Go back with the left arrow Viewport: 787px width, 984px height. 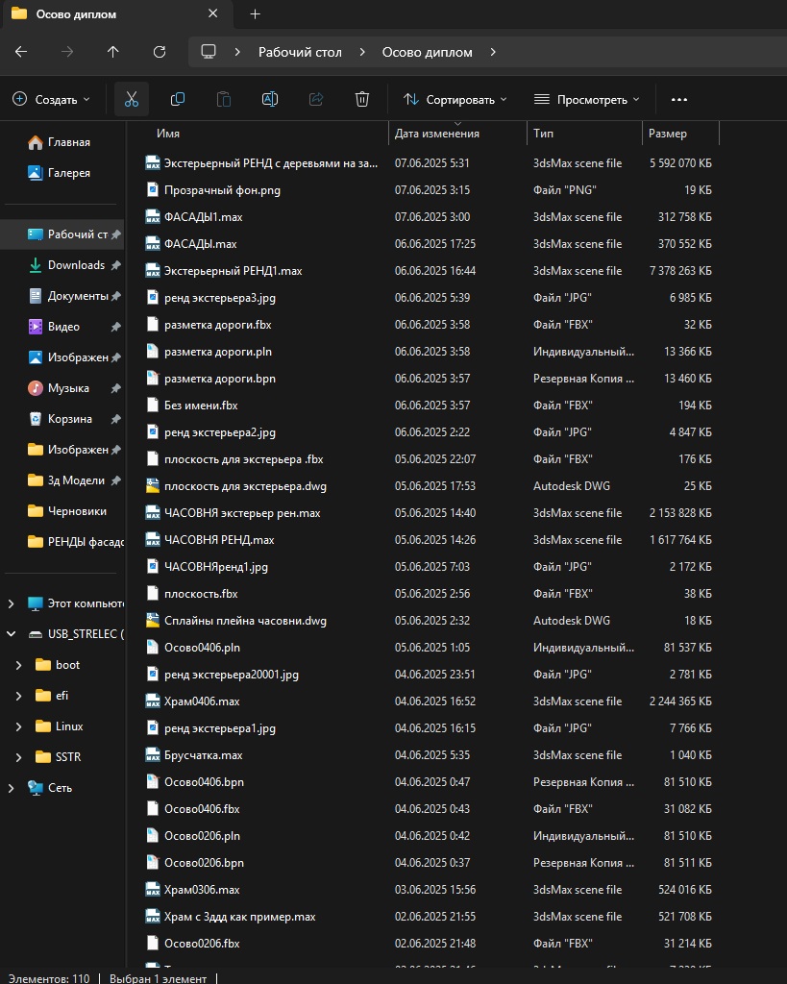21,52
